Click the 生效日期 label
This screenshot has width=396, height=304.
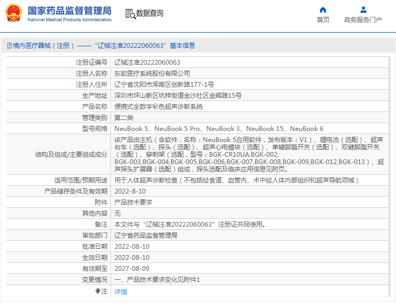[x=95, y=258]
